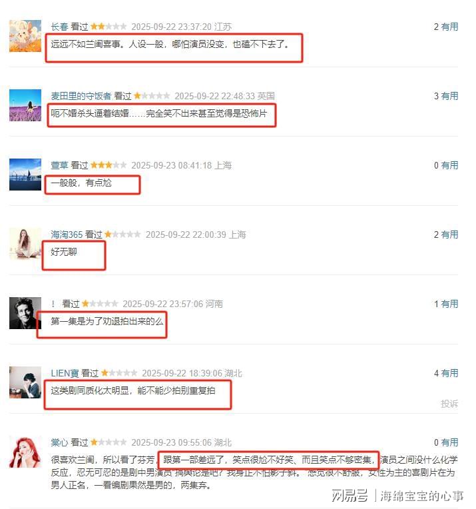Mark LIEN寶's review as 有用
This screenshot has height=509, width=476.
(449, 373)
